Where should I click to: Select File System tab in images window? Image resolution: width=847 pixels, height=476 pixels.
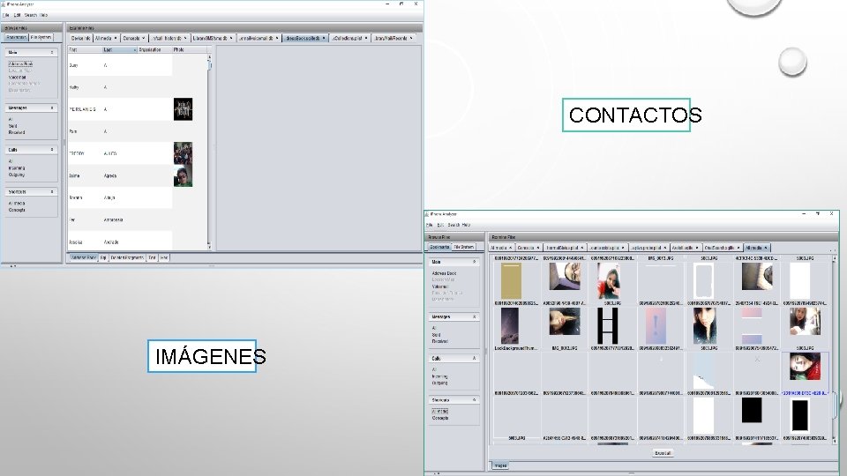pyautogui.click(x=463, y=247)
